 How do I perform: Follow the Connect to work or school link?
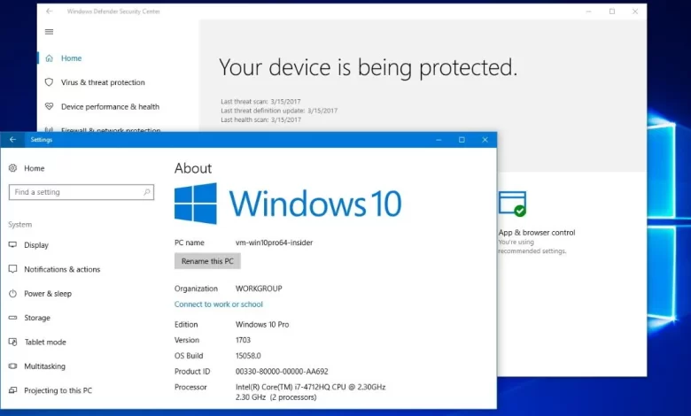(219, 304)
